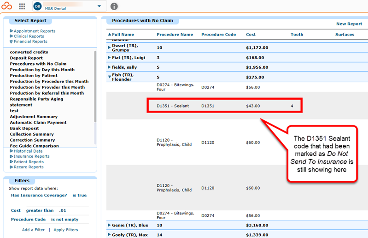Expand the Fiat (TR), Luigi row
This screenshot has width=368, height=238.
coord(109,58)
